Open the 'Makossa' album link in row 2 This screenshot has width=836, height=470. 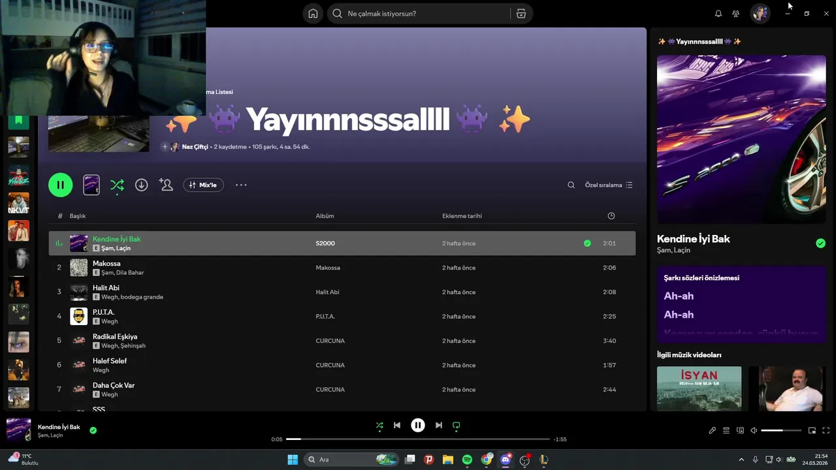328,268
